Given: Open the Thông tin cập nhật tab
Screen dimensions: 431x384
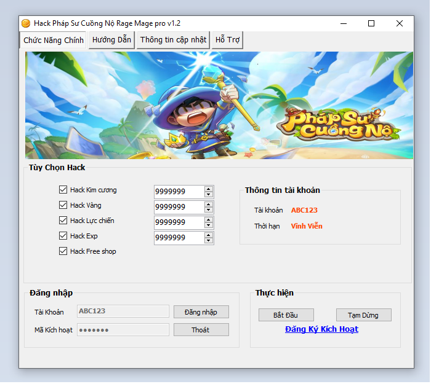Looking at the screenshot, I should click(174, 40).
